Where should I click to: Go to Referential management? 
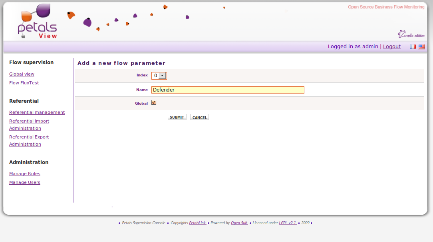tap(37, 112)
